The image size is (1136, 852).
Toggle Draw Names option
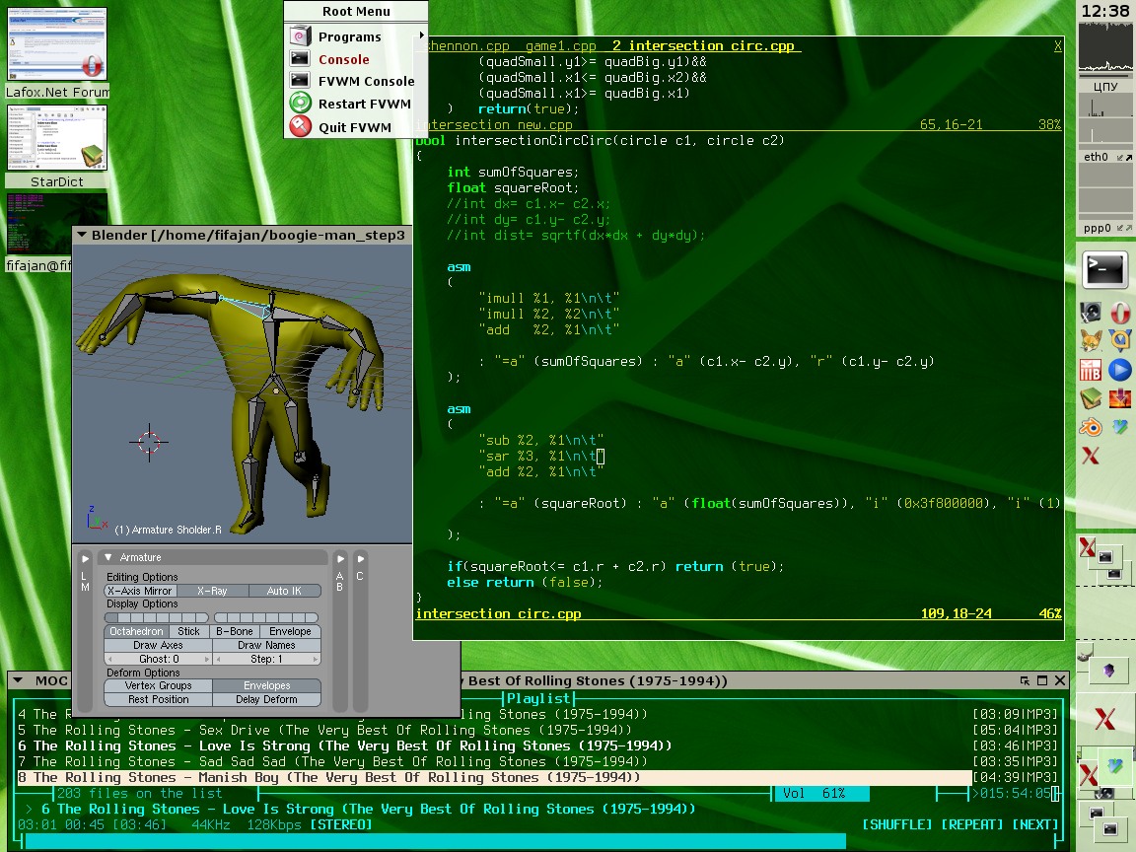coord(266,645)
